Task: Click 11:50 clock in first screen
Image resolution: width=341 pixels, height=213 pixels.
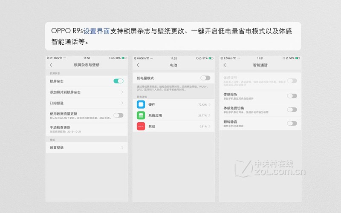Action: coord(87,58)
